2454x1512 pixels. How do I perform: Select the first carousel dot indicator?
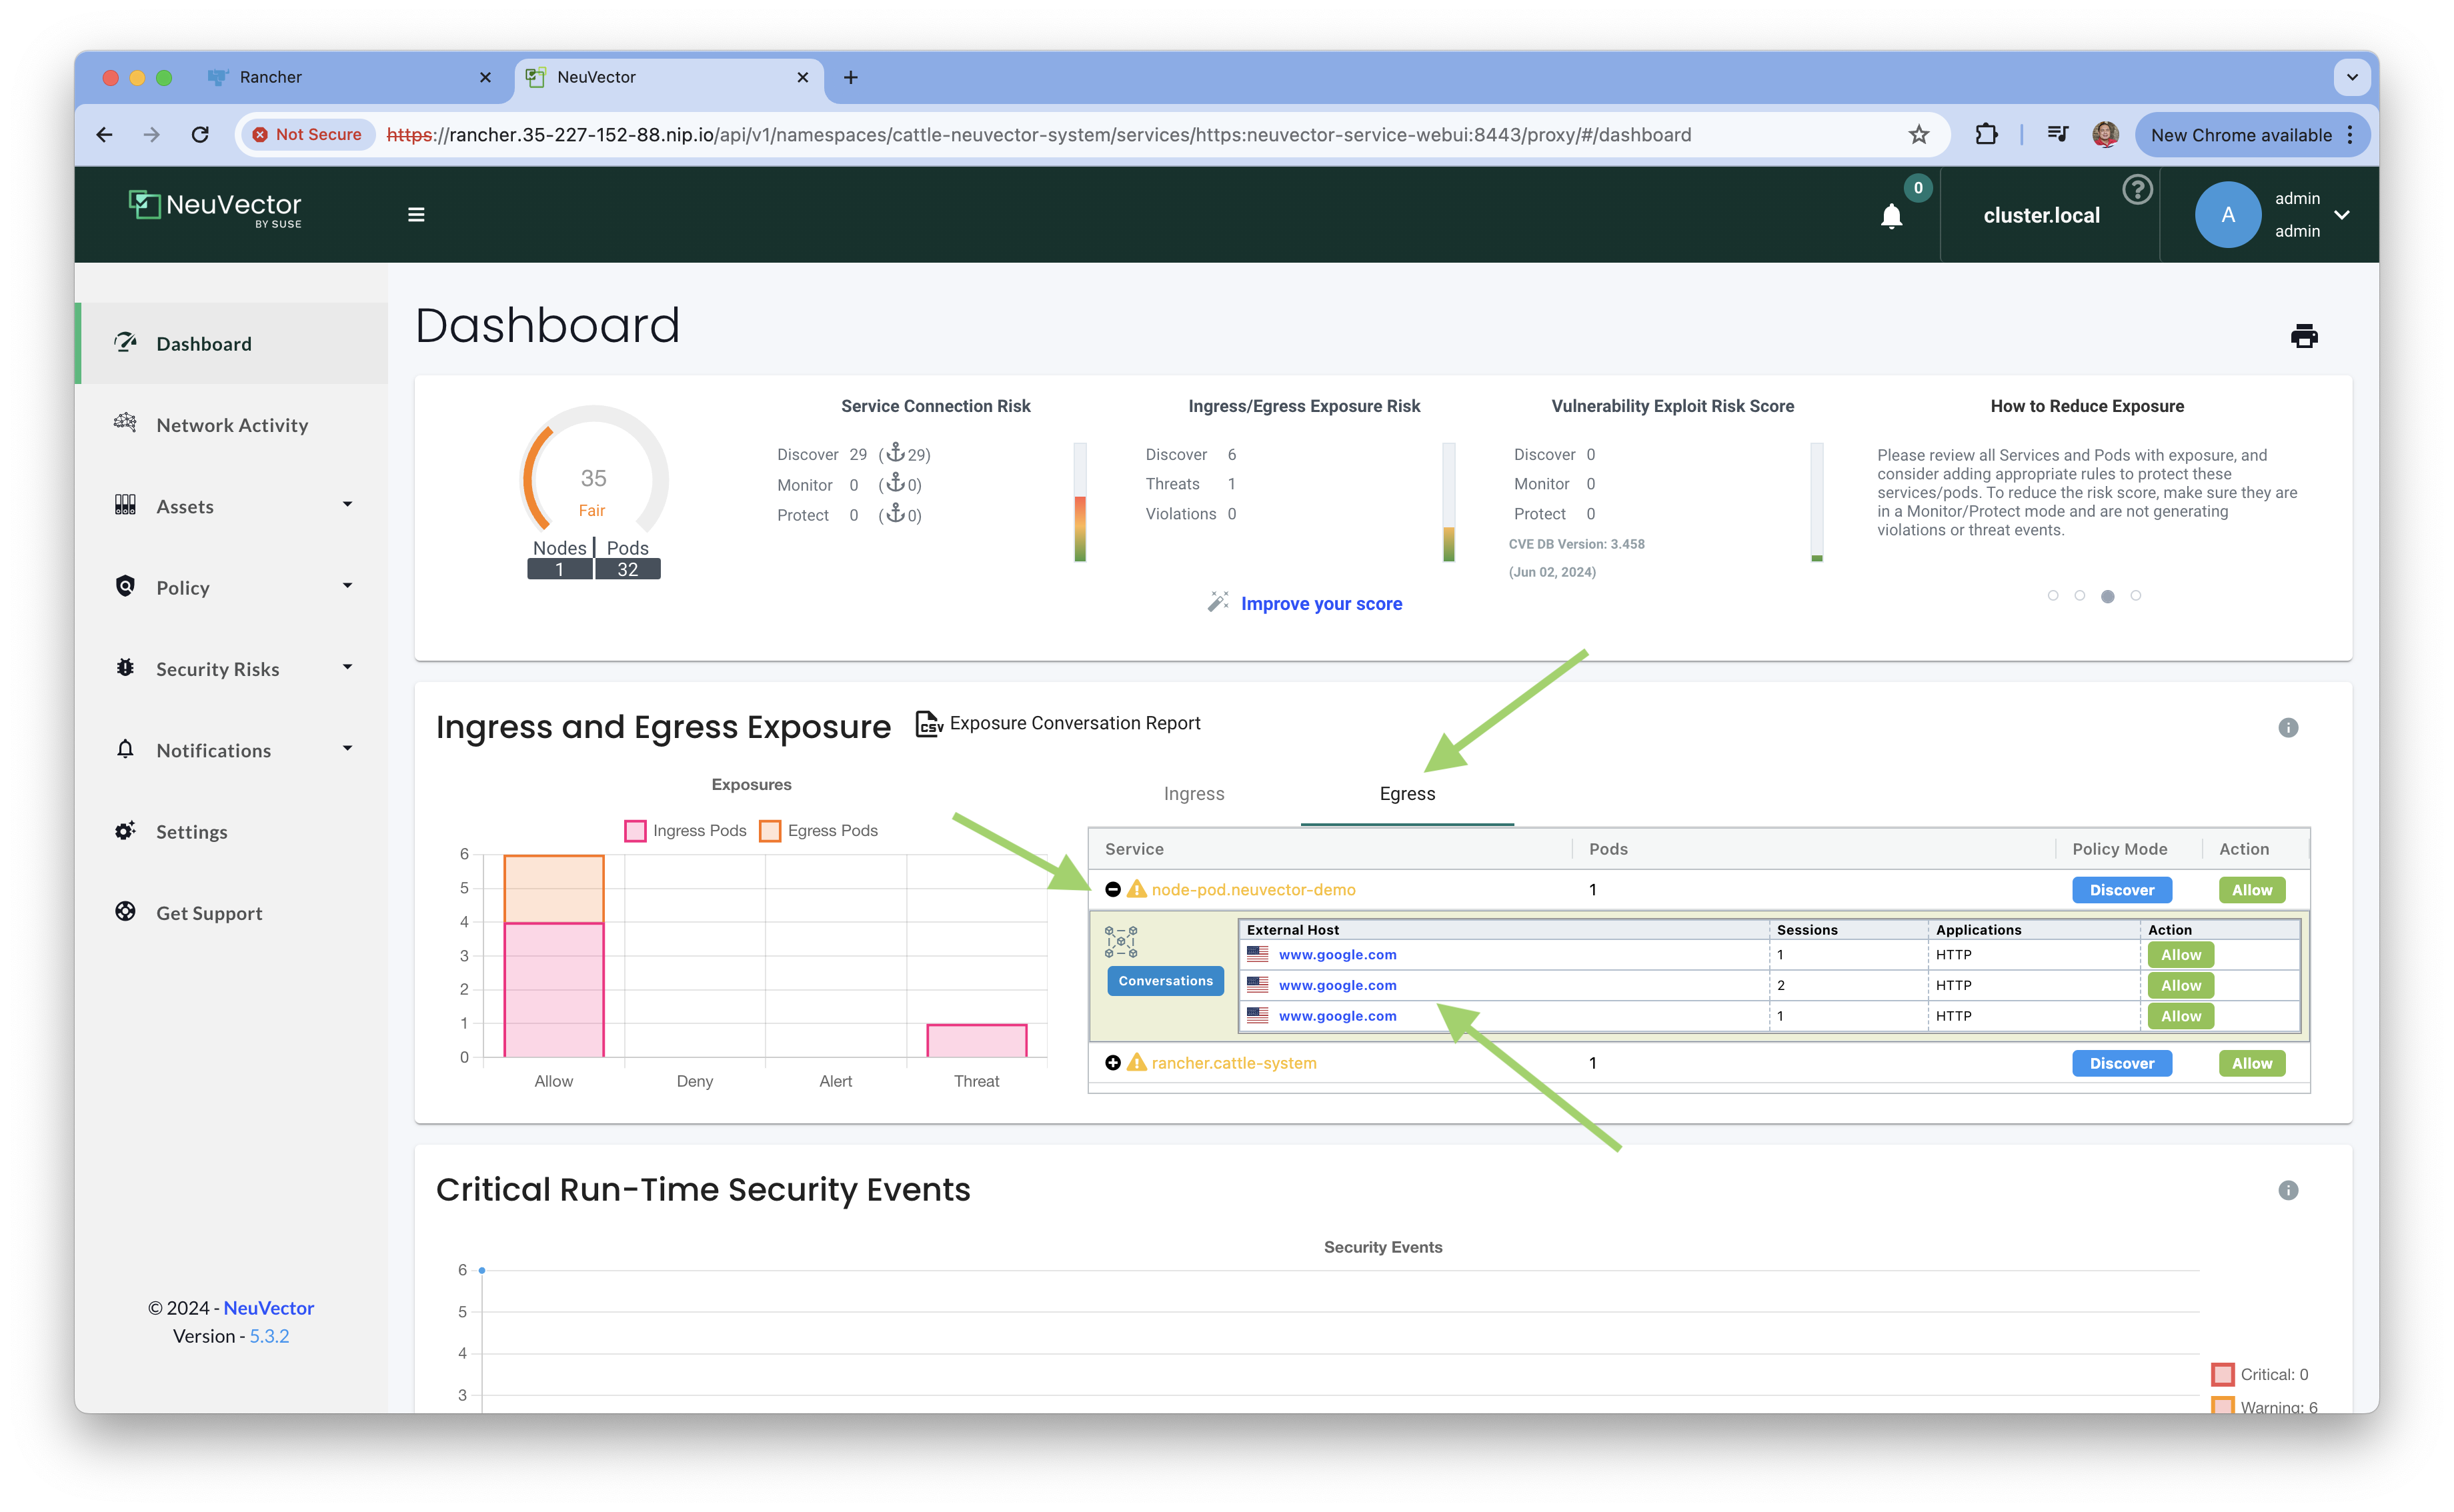click(2053, 596)
